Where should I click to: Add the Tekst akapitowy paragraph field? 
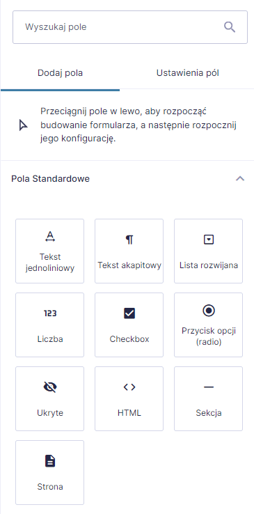tap(129, 251)
